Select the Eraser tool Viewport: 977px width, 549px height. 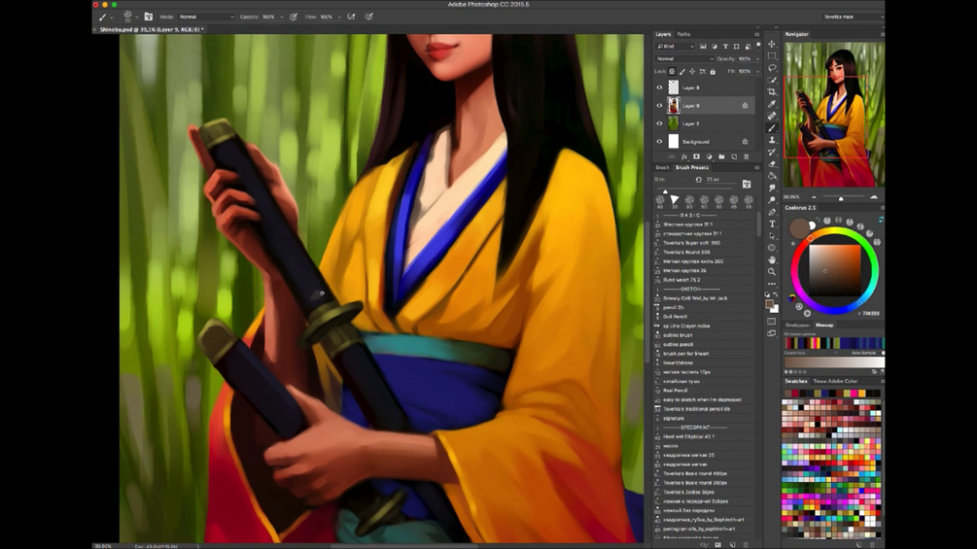[771, 163]
